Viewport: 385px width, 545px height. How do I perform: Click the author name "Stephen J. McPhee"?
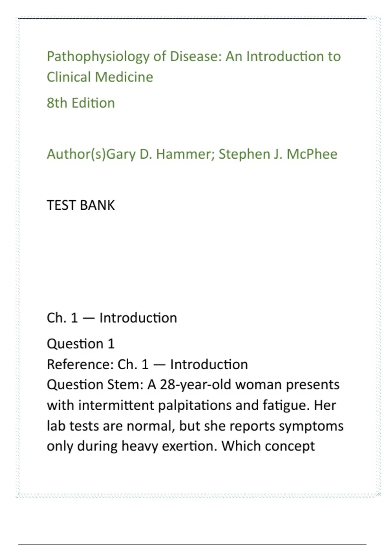tap(278, 154)
